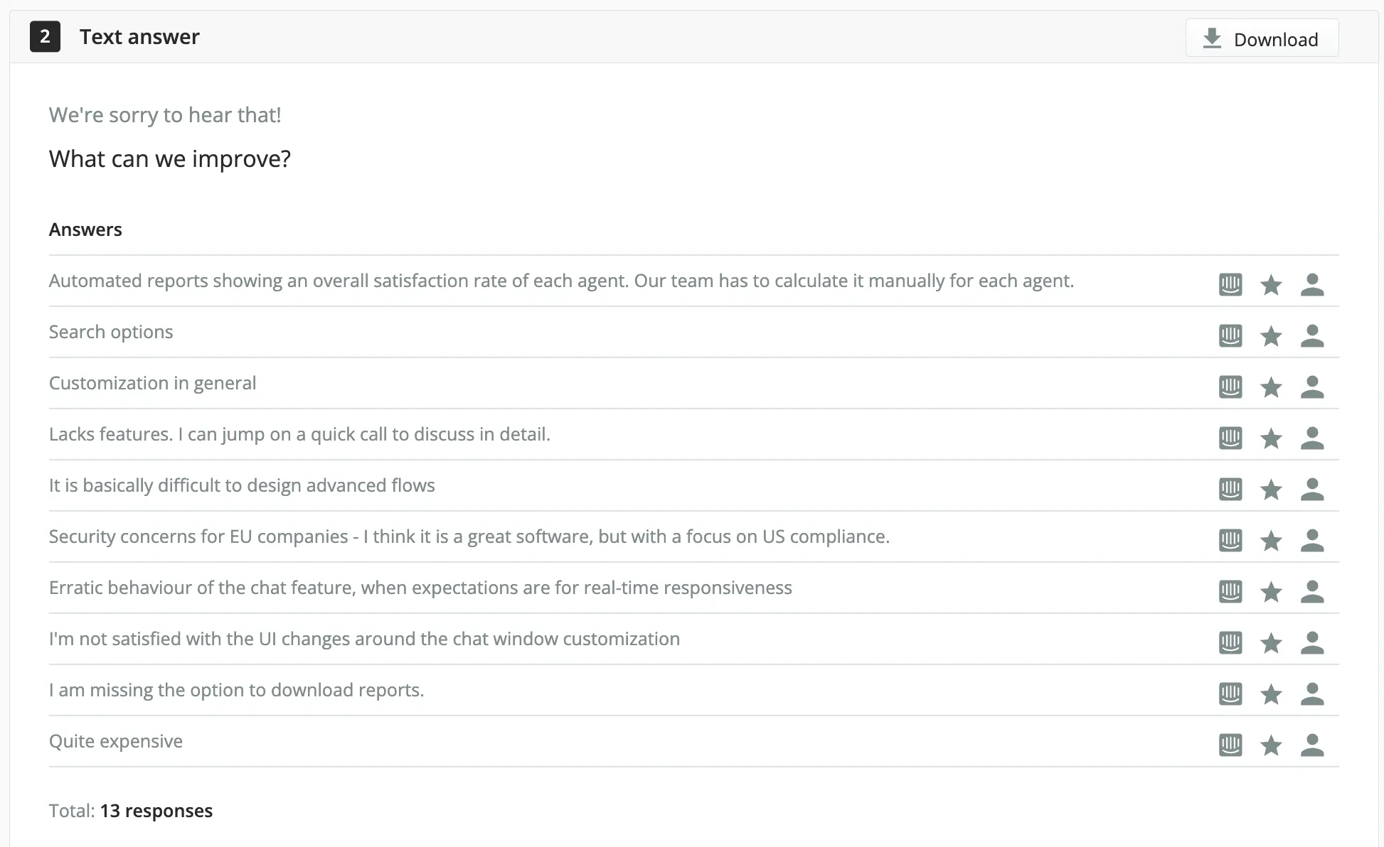
Task: View person icon for 'Security concerns' answer
Action: point(1311,540)
